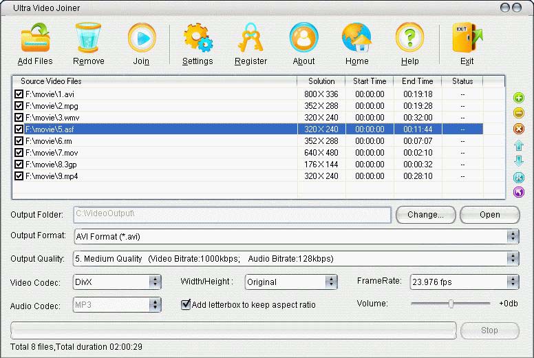Click the End Time column header

(x=418, y=81)
